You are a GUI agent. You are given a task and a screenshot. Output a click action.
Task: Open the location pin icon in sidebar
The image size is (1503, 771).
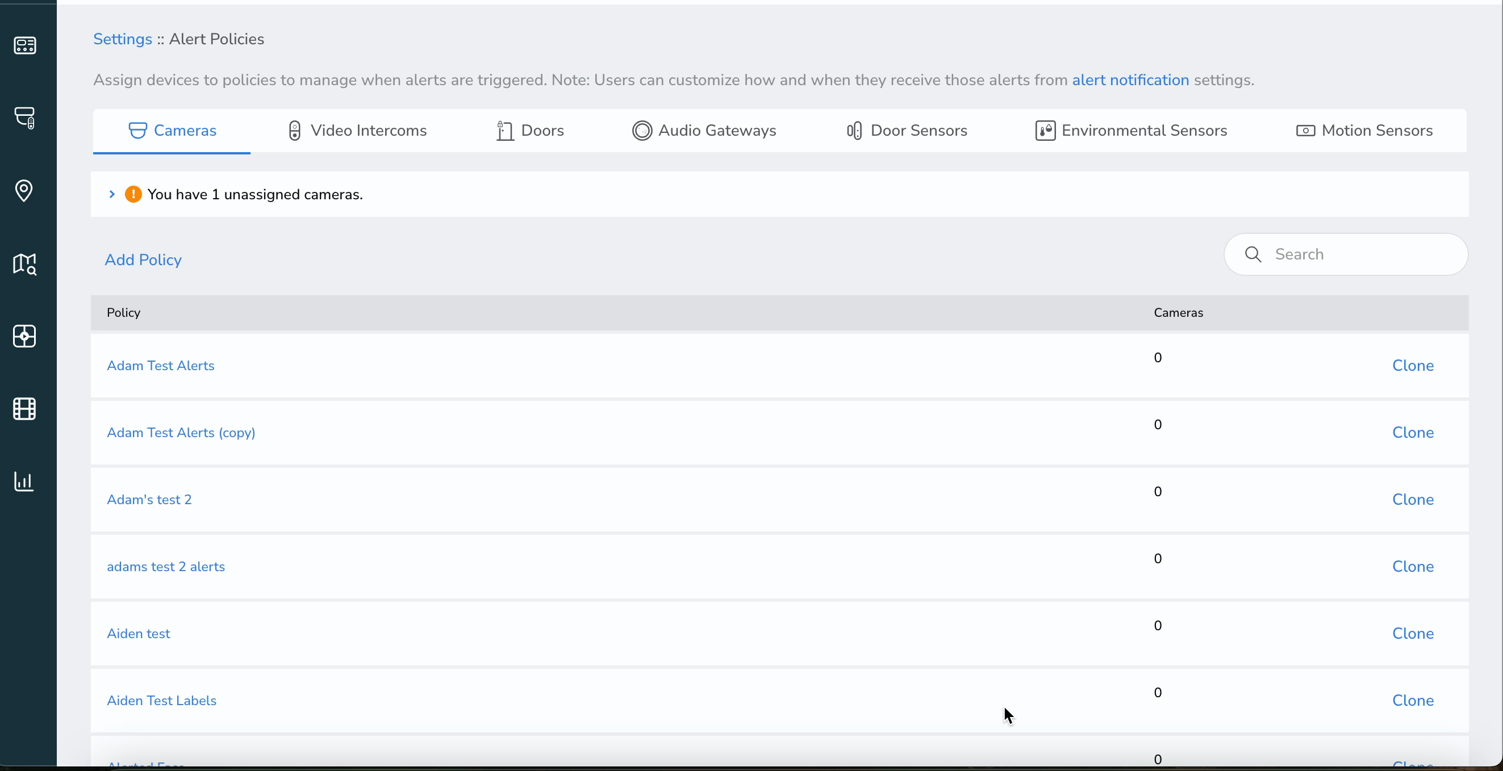click(x=24, y=190)
